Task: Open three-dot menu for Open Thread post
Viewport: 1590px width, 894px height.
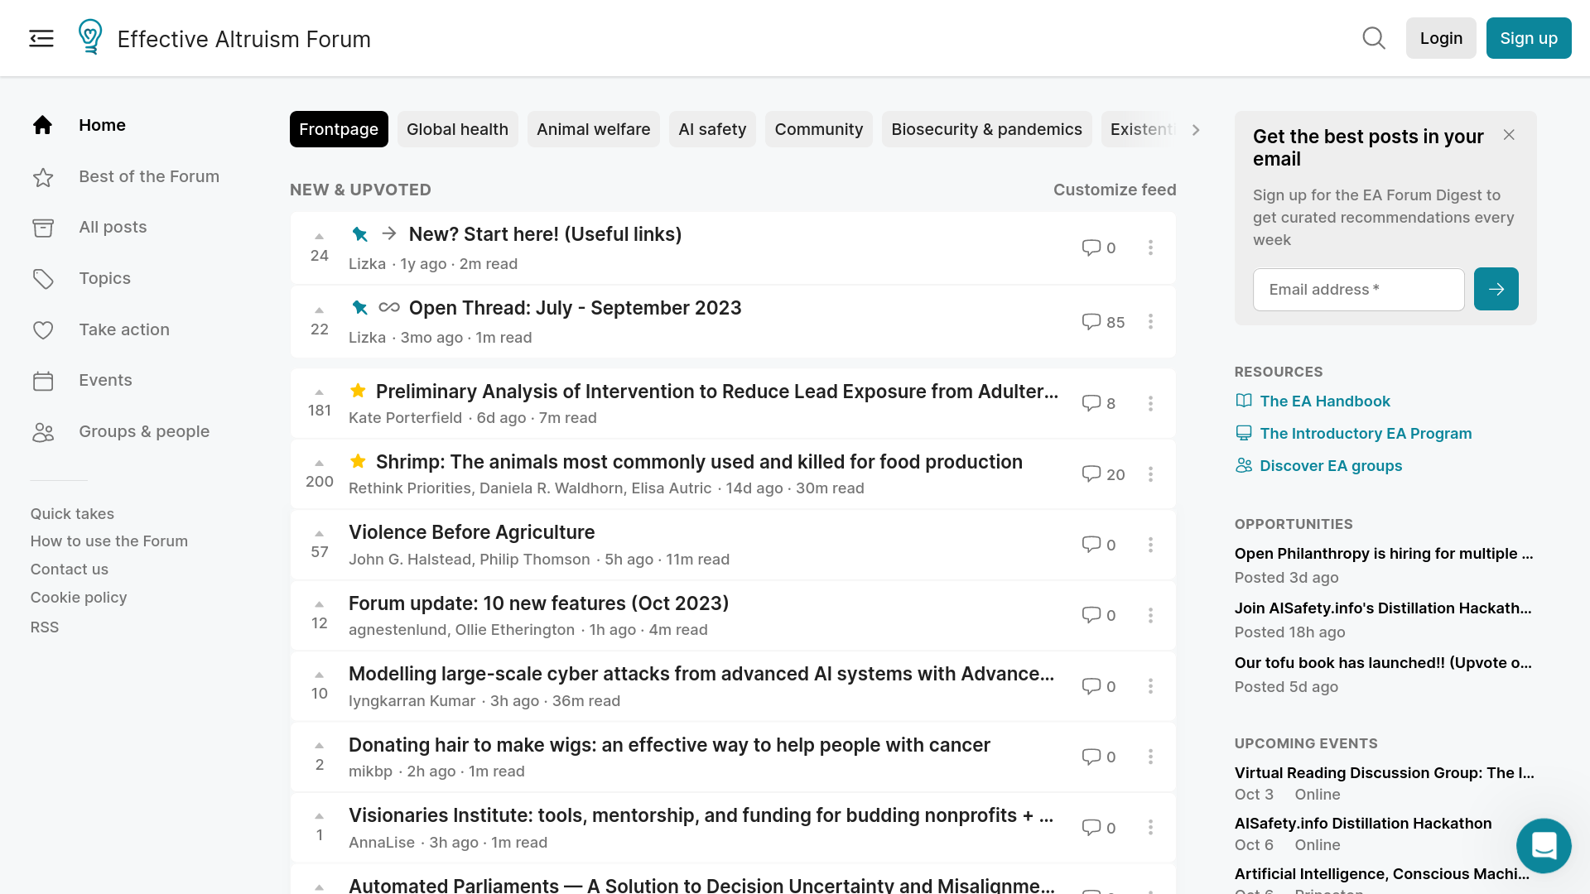Action: (x=1150, y=321)
